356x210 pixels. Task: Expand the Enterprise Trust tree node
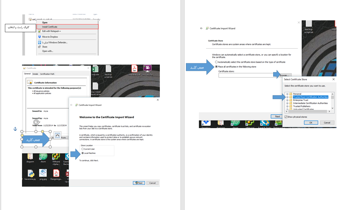287,100
